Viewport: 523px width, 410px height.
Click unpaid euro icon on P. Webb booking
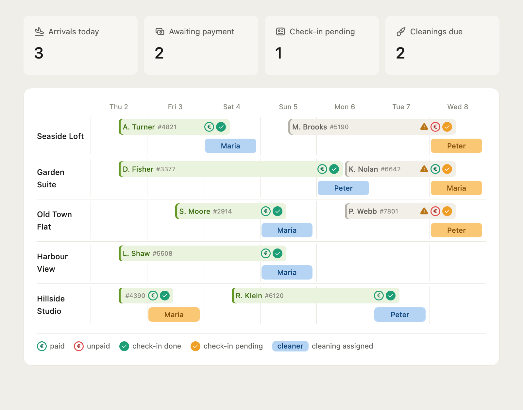435,211
